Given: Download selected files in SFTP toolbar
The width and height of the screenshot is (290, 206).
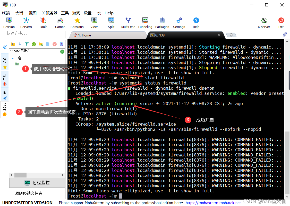Looking at the screenshot, I should [x=20, y=44].
